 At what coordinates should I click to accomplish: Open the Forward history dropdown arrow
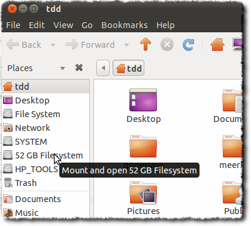(126, 45)
